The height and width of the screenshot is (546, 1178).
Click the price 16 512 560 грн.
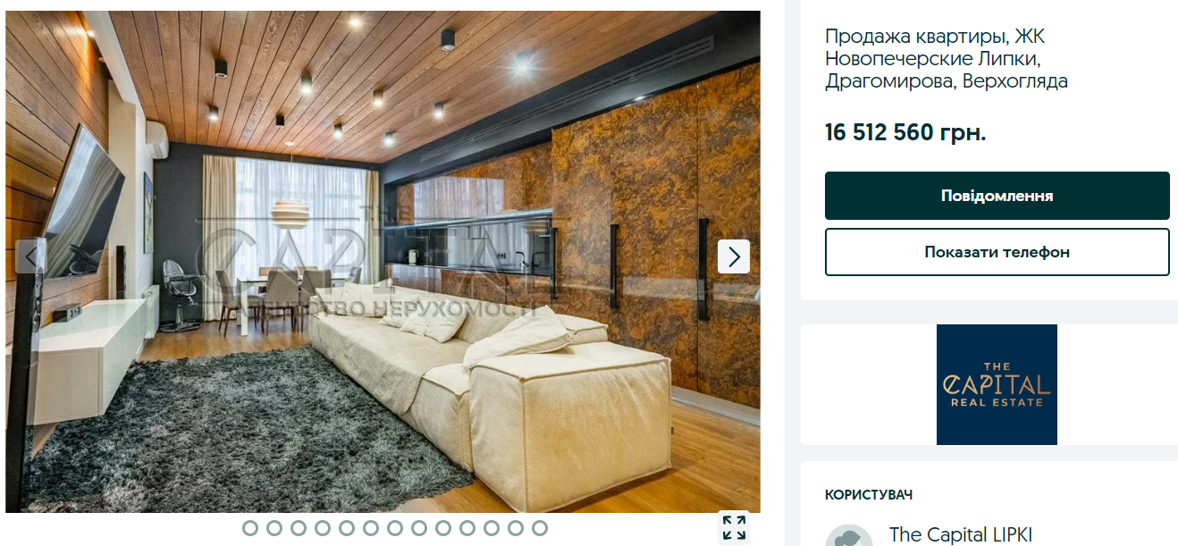(x=905, y=133)
